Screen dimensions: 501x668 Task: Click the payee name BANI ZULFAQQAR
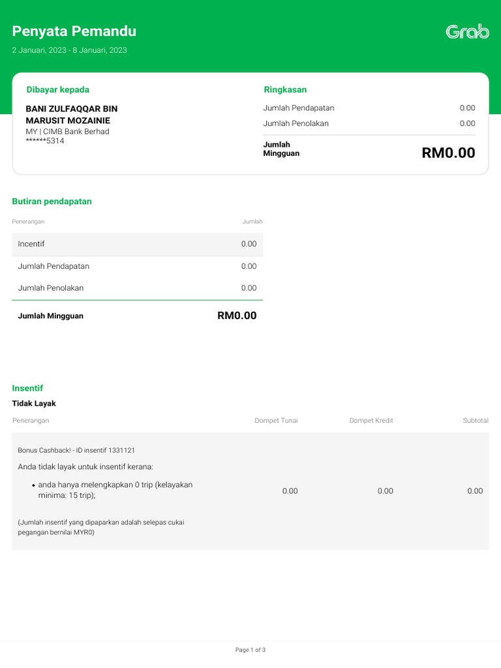point(71,115)
